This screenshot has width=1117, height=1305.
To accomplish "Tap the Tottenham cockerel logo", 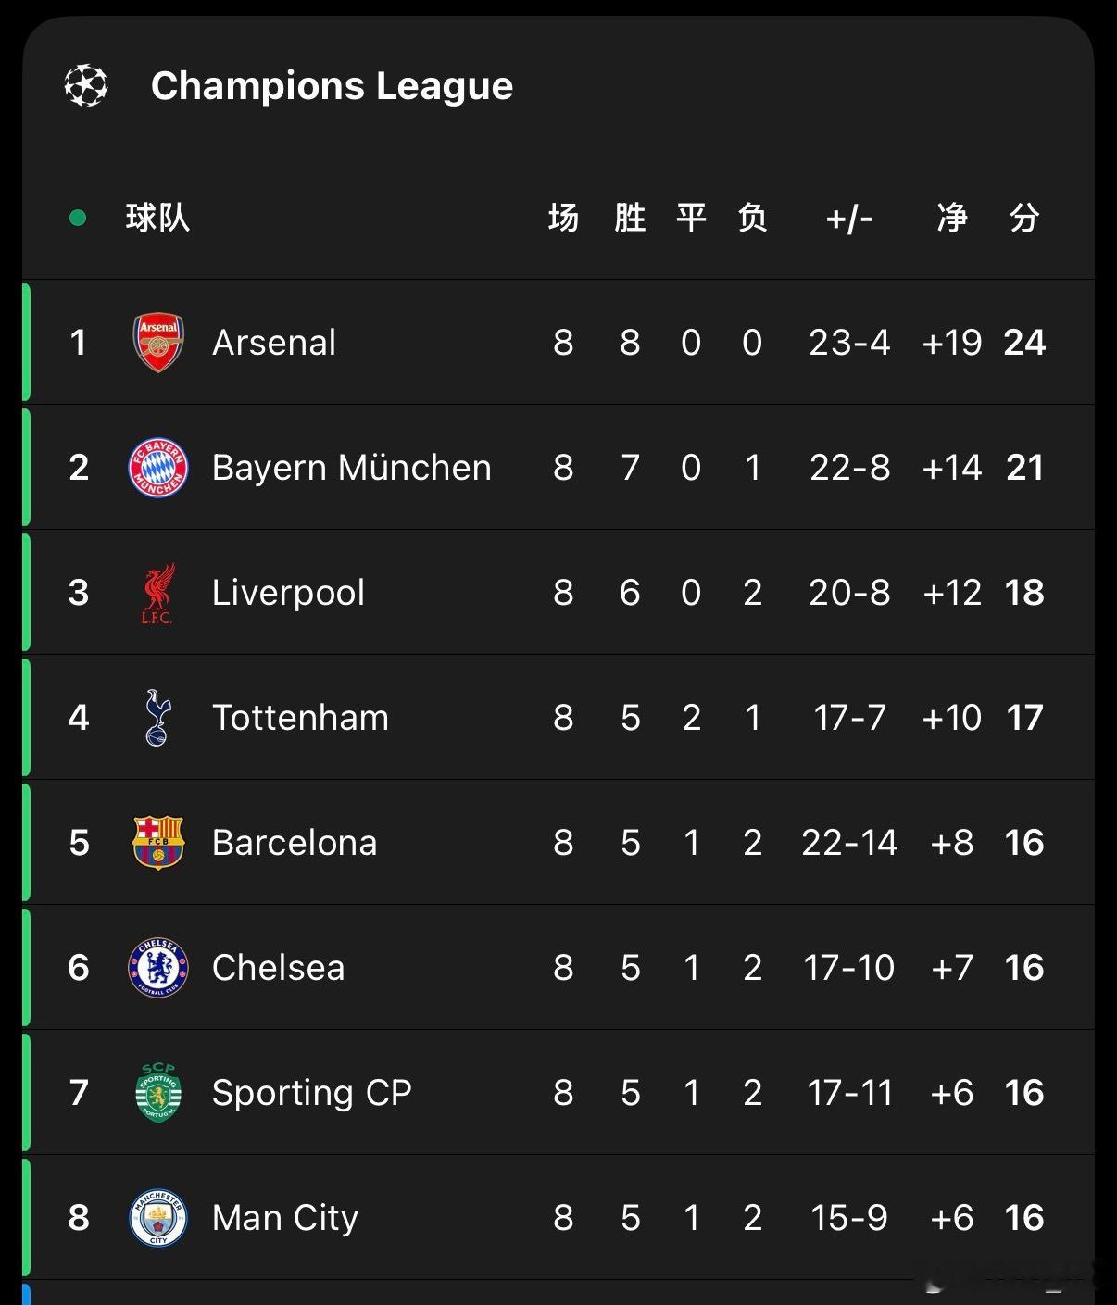I will [x=158, y=718].
